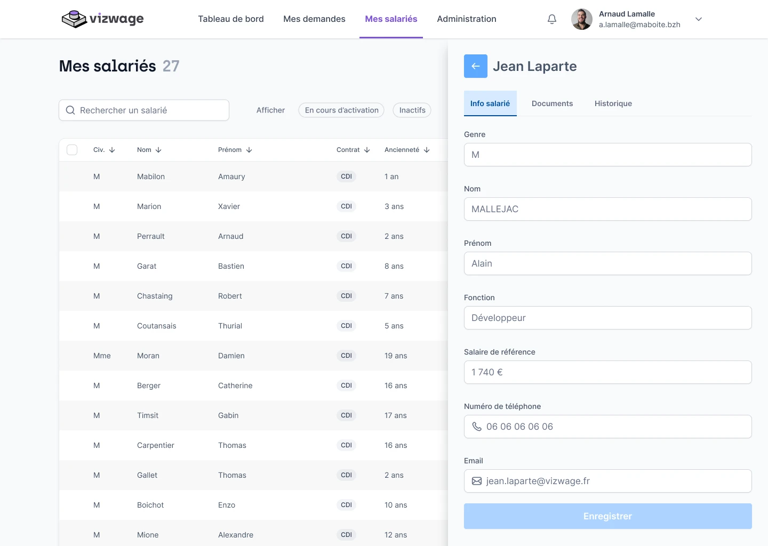Switch to the Documents tab
This screenshot has width=768, height=546.
(x=552, y=103)
